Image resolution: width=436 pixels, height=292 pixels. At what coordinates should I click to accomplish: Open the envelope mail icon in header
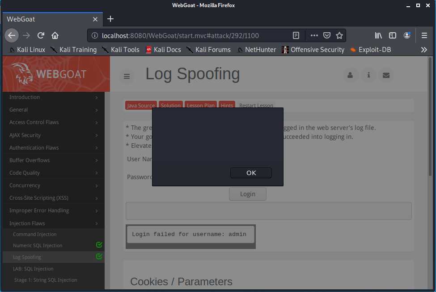tap(386, 75)
